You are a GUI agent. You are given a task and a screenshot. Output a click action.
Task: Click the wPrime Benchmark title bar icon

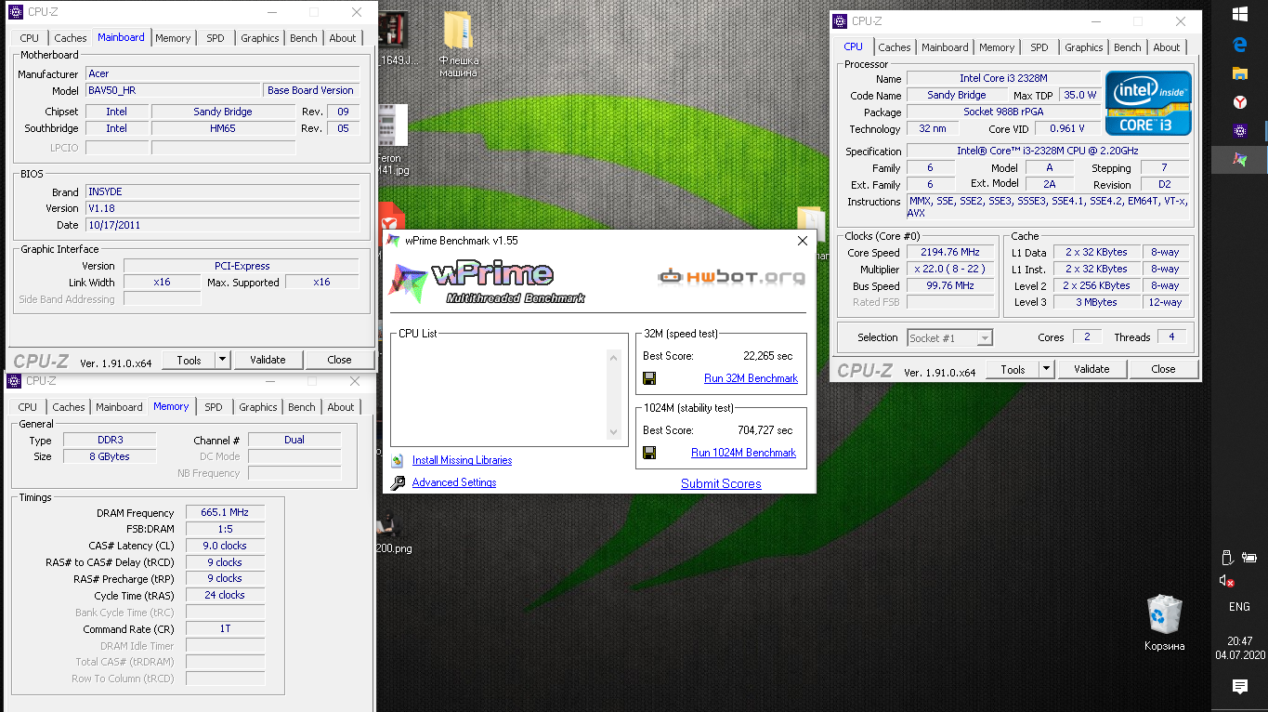point(393,241)
